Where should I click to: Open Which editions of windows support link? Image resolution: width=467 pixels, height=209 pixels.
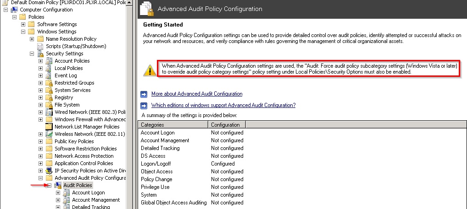click(x=223, y=105)
